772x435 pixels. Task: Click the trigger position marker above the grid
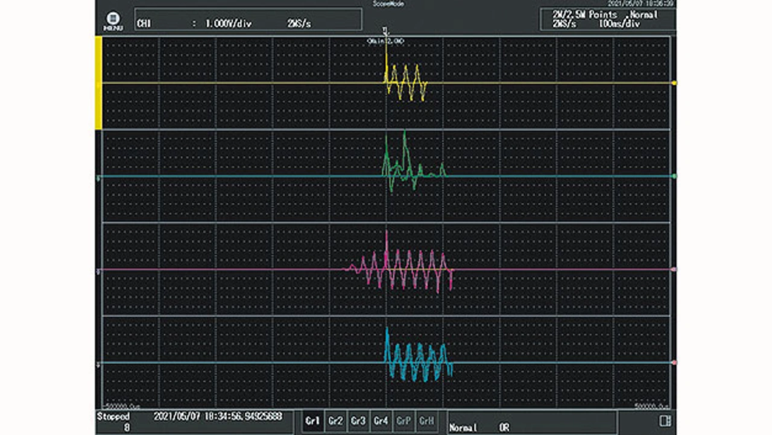pos(385,30)
